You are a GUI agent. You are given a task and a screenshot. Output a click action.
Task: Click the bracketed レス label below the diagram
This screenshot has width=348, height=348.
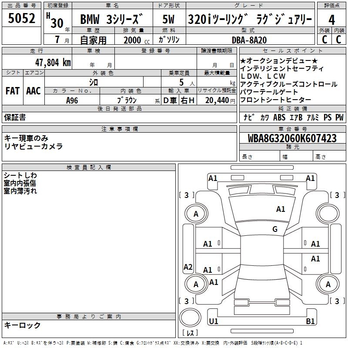click(190, 334)
